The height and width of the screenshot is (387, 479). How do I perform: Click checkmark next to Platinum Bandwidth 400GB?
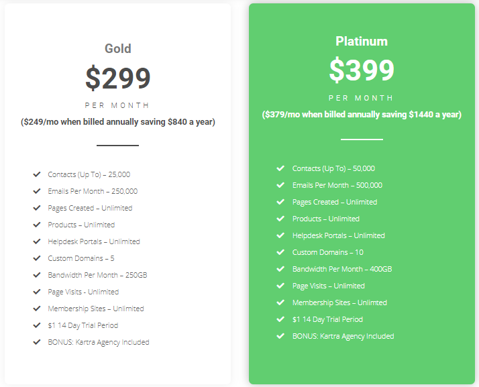click(280, 269)
